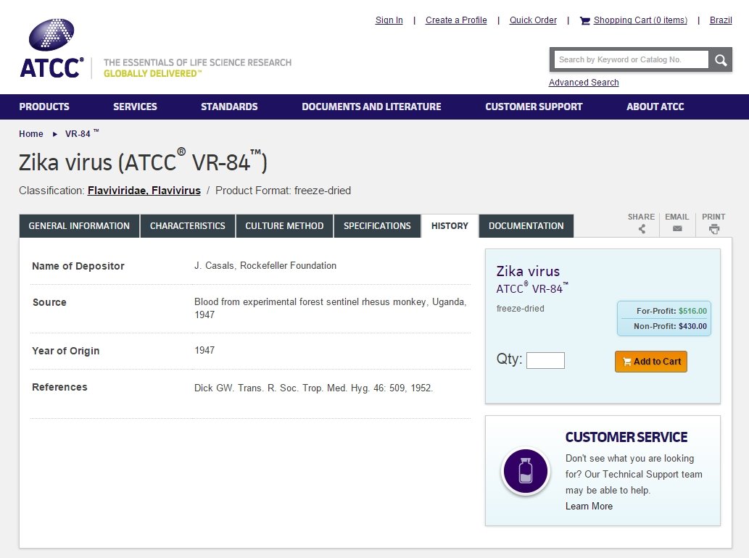Click the References label
The height and width of the screenshot is (558, 749).
click(x=59, y=387)
